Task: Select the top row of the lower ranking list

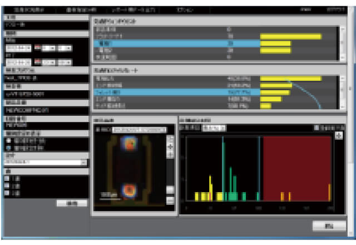Action: [216, 79]
